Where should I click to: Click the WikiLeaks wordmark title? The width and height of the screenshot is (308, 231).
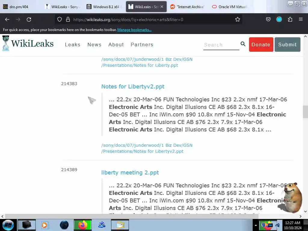click(x=32, y=43)
